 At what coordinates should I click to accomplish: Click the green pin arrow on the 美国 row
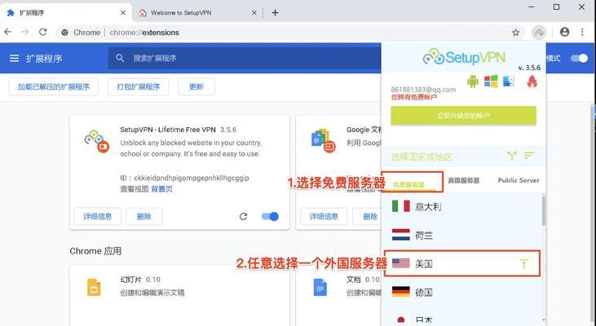pos(523,264)
